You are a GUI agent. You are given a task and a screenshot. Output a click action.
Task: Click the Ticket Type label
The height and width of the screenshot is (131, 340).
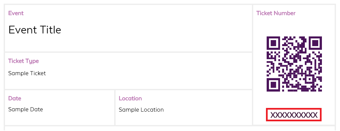coord(23,61)
